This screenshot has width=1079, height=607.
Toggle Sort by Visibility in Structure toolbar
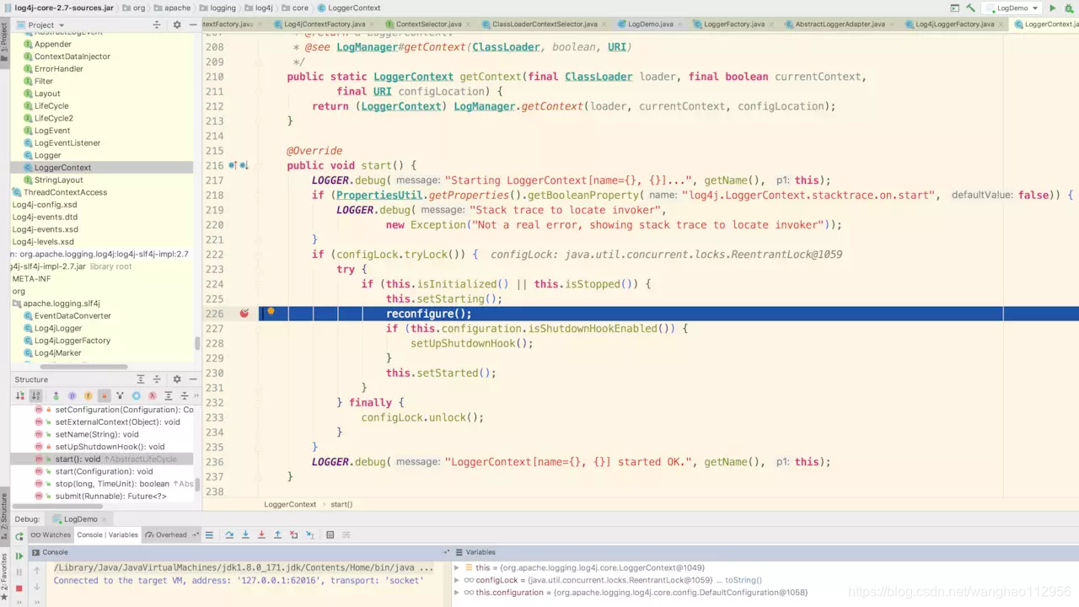click(20, 395)
